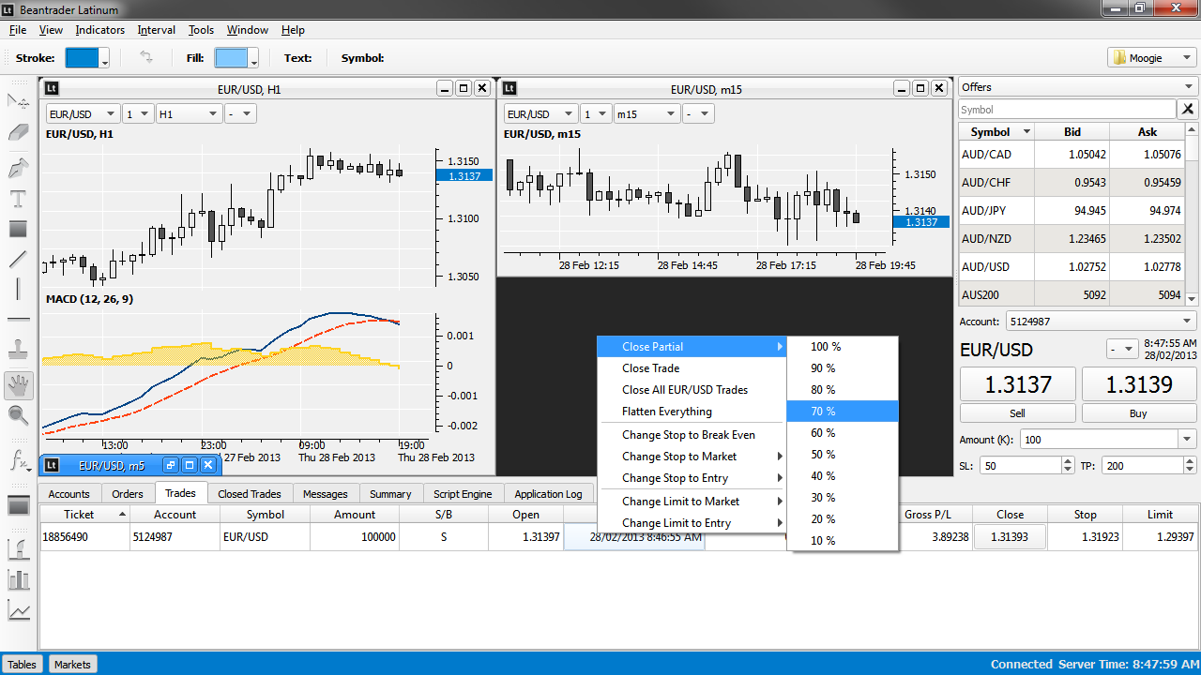Viewport: 1201px width, 675px height.
Task: Switch to the Closed Trades tab
Action: tap(250, 494)
